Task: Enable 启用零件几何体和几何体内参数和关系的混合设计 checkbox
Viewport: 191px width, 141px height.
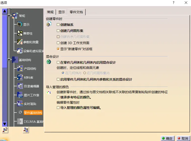Action: coord(58,80)
